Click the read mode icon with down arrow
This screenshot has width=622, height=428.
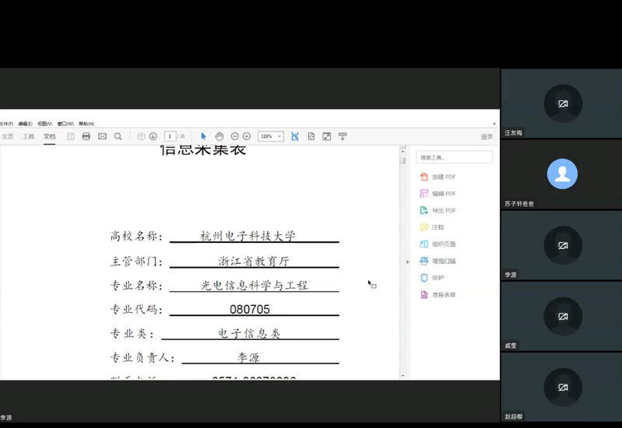click(343, 136)
